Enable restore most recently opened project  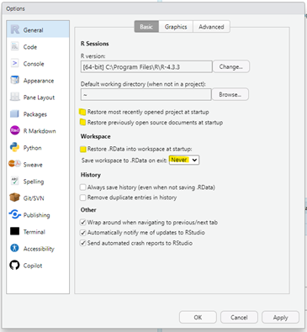coord(82,112)
